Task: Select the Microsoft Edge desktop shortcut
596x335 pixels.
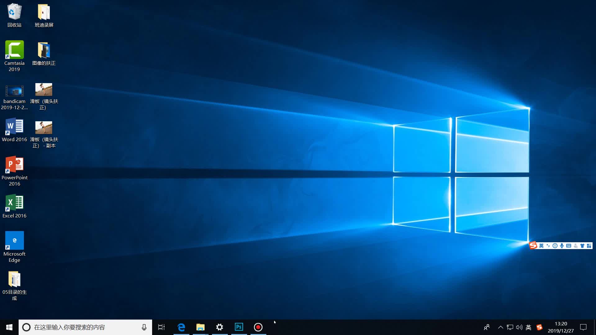Action: [x=14, y=247]
